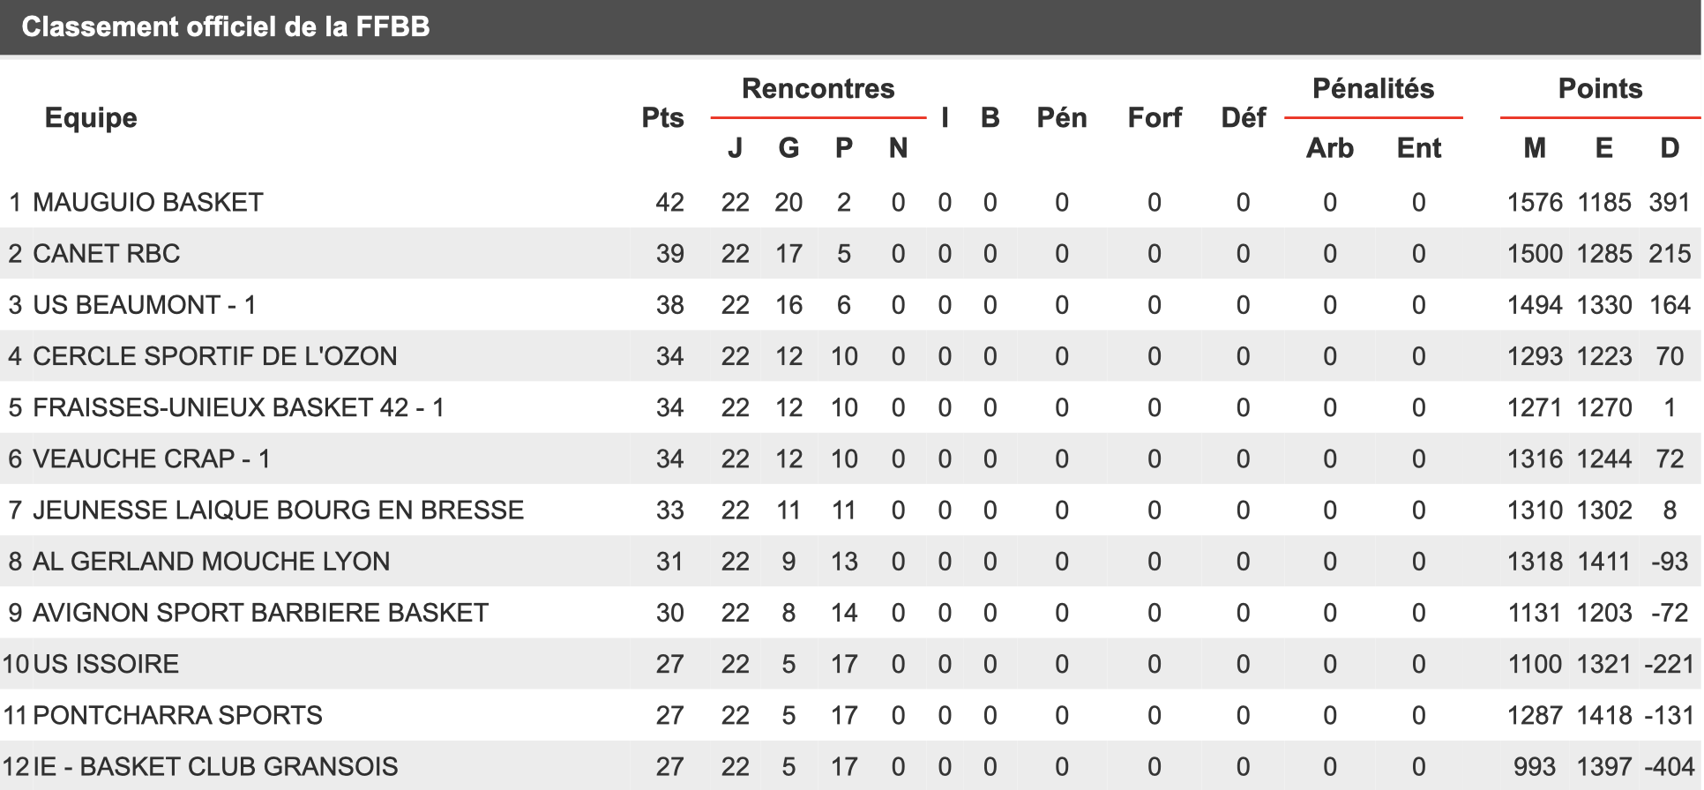Click the Classement officiel de la FFBB title
Viewport: 1704px width, 790px height.
tap(226, 26)
